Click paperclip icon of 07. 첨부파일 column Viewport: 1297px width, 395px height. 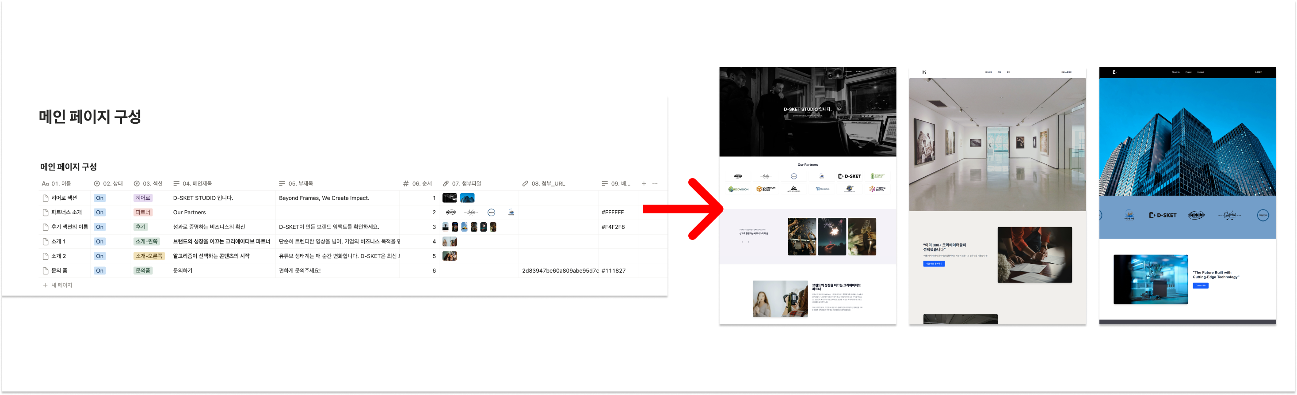pyautogui.click(x=446, y=184)
